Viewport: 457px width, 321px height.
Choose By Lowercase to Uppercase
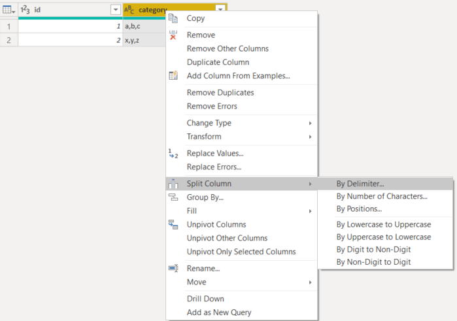[x=385, y=224]
